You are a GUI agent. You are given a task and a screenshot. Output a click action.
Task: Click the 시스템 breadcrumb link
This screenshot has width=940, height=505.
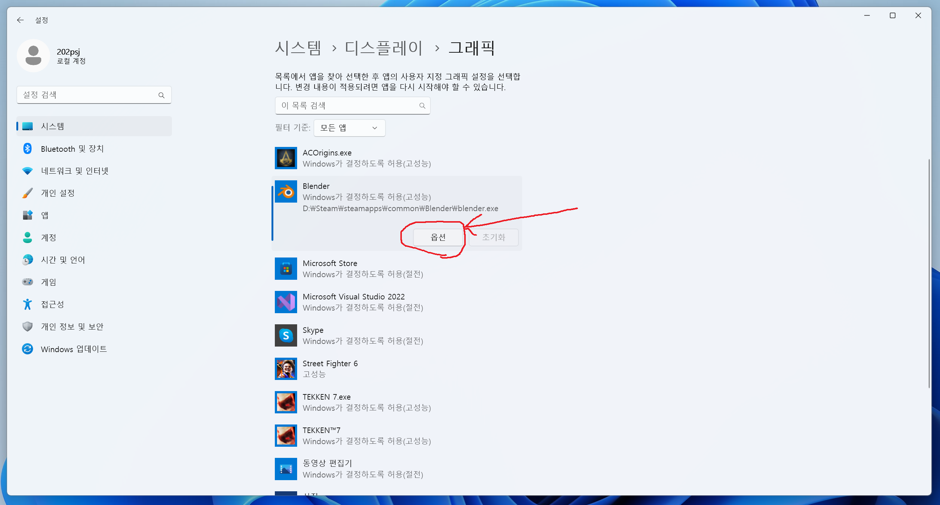click(x=298, y=48)
